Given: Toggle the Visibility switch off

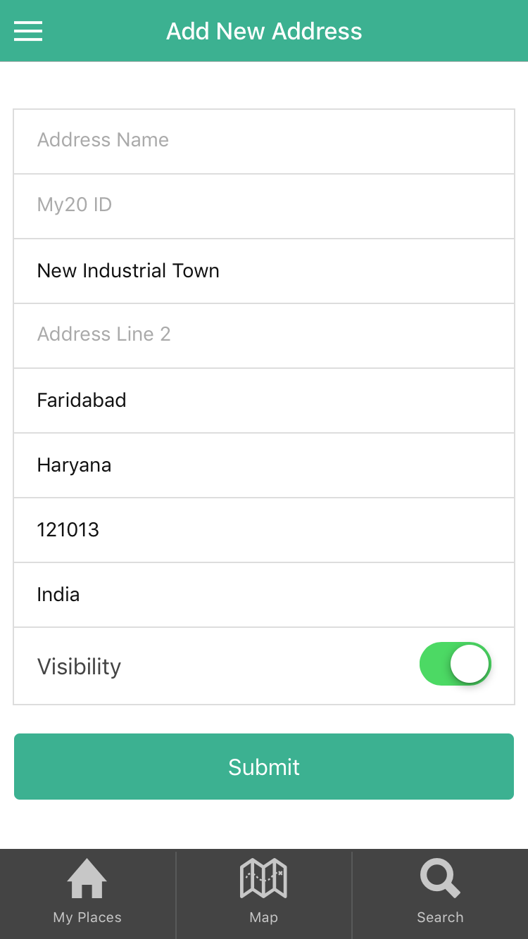Looking at the screenshot, I should point(455,664).
